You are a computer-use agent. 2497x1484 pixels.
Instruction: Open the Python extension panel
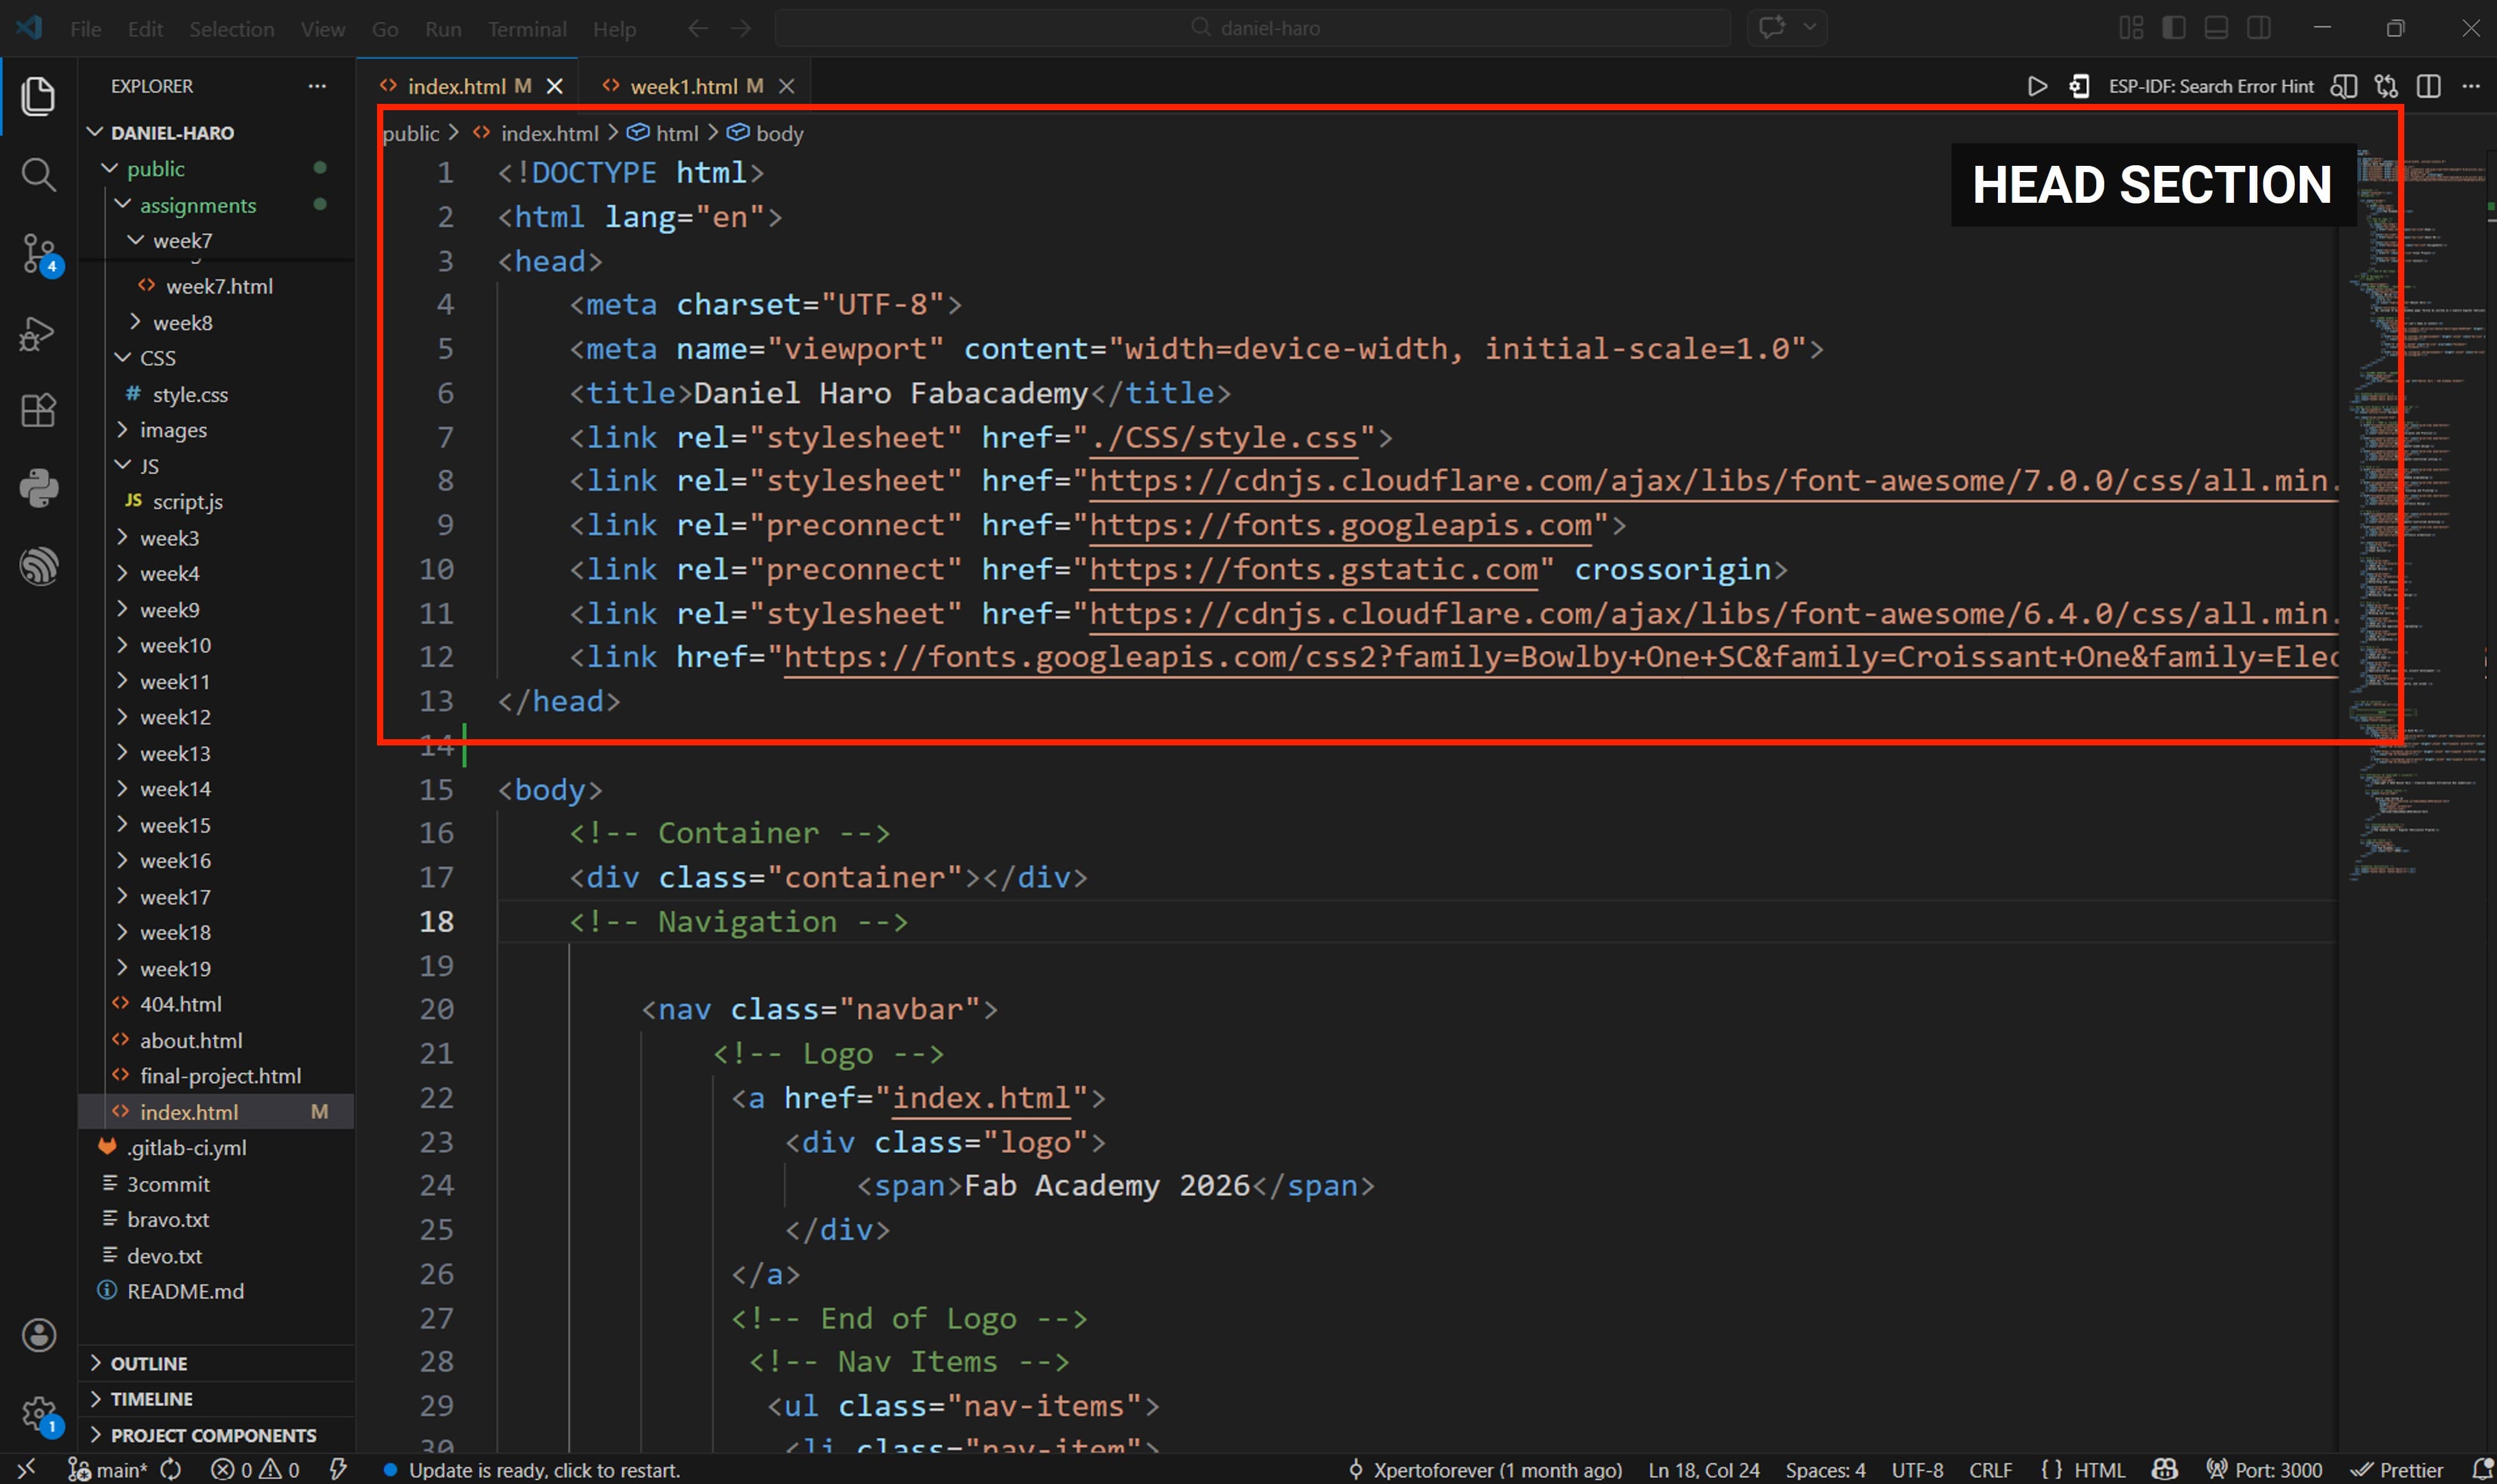pyautogui.click(x=38, y=488)
